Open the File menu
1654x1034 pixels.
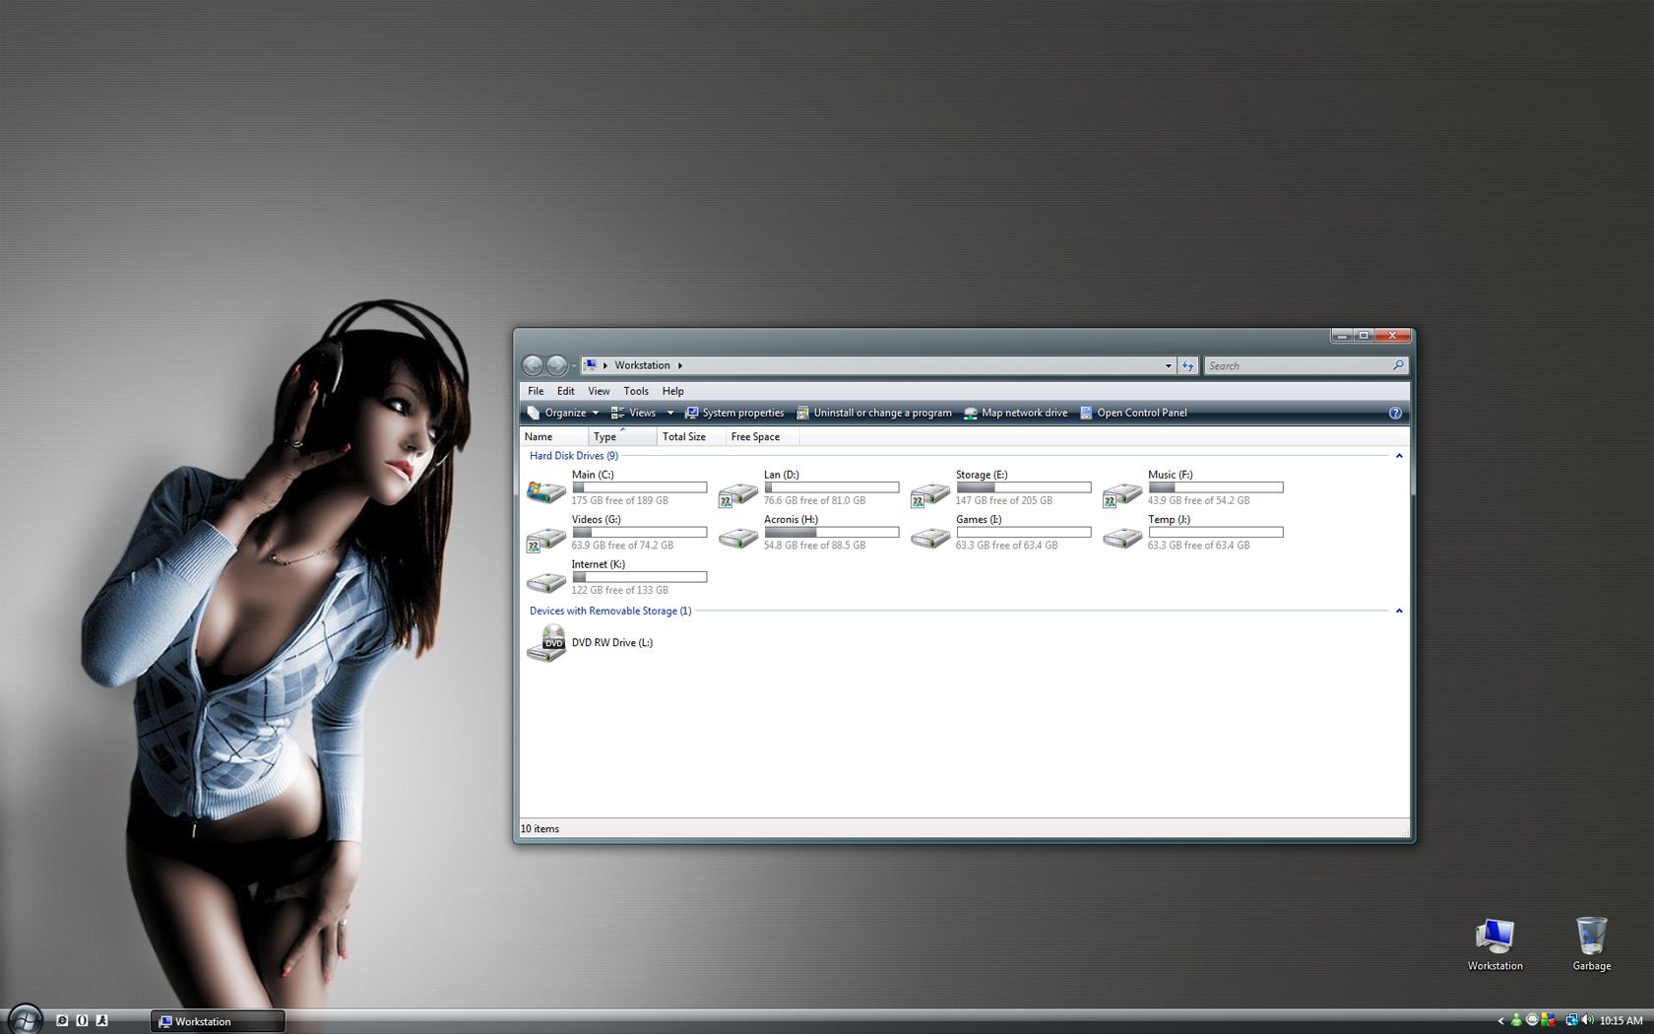click(x=536, y=391)
